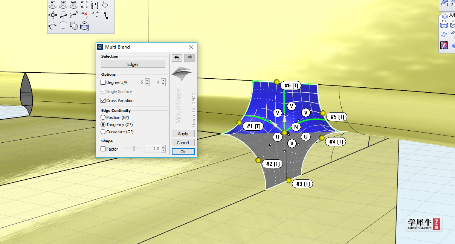Click the Edges selection button
The width and height of the screenshot is (455, 244).
(x=133, y=64)
